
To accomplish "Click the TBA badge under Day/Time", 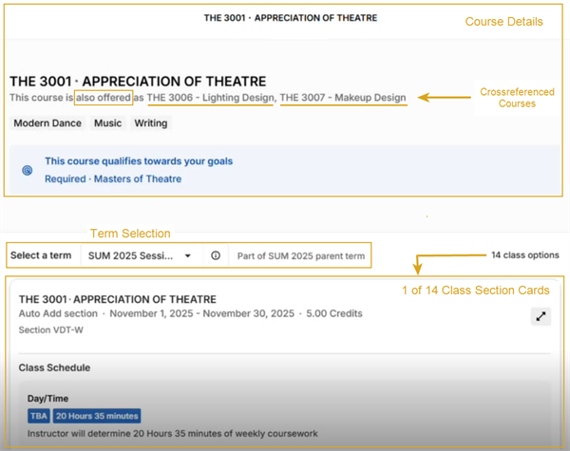I will click(39, 416).
